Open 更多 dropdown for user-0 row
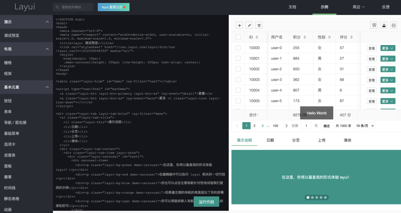Image resolution: width=401 pixels, height=213 pixels. click(x=388, y=48)
